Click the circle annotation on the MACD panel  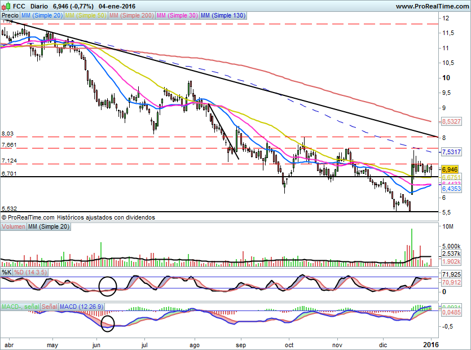107,323
